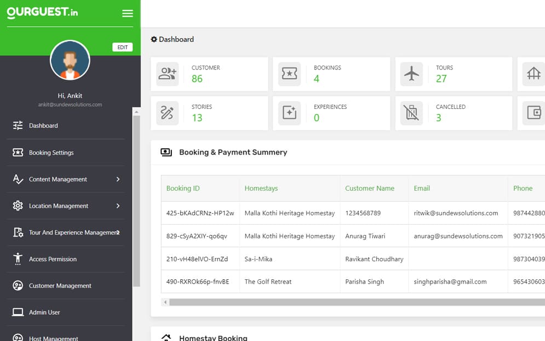Expand Tour And Experience Management chevron
The height and width of the screenshot is (341, 545).
click(x=118, y=232)
